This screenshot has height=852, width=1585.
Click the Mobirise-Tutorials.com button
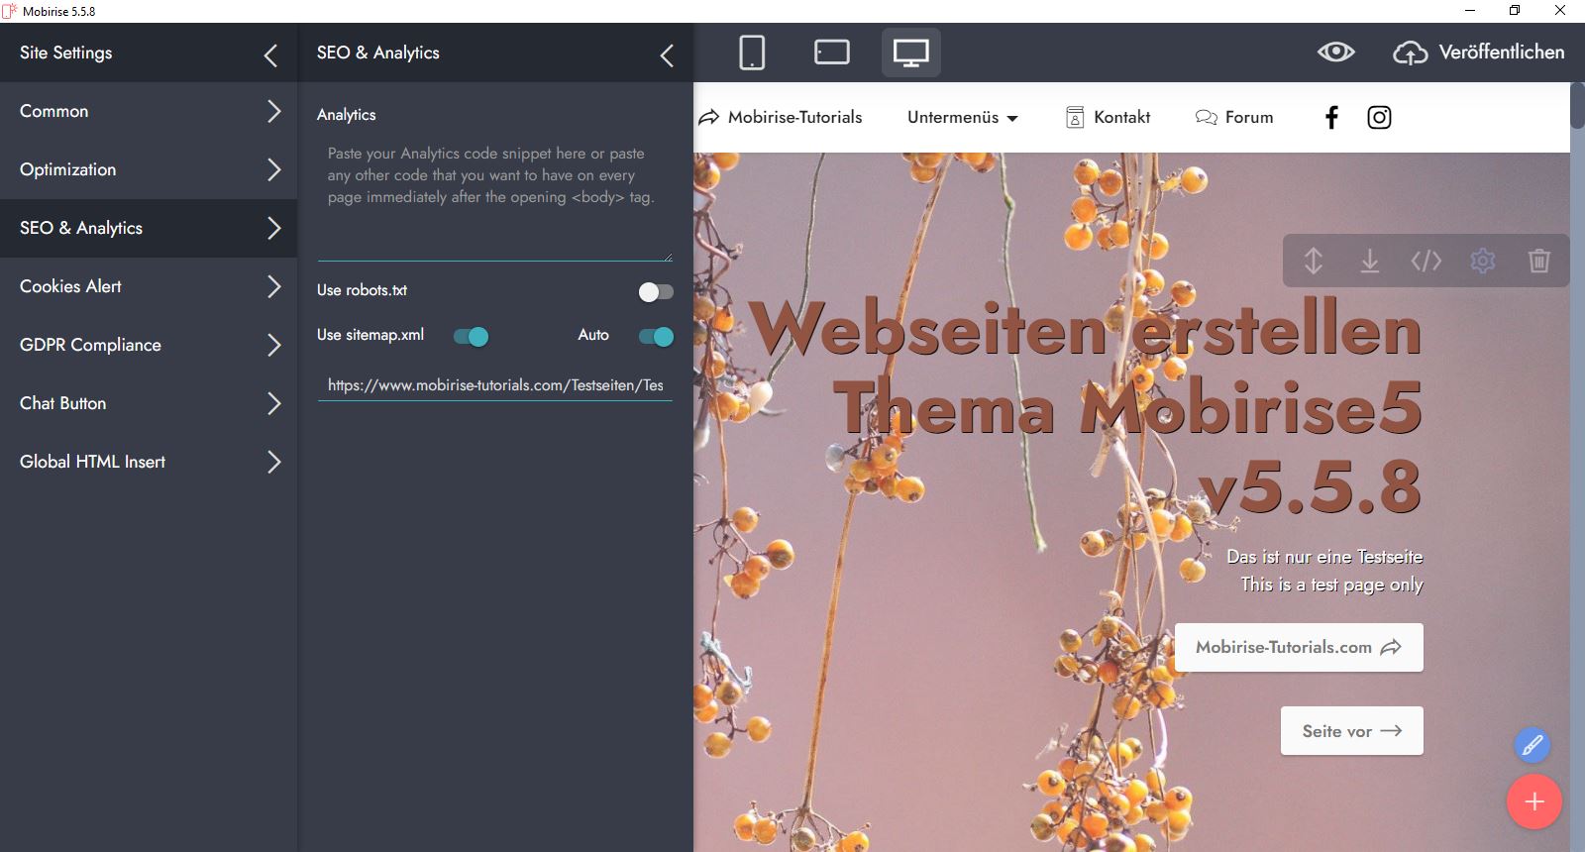(1299, 647)
